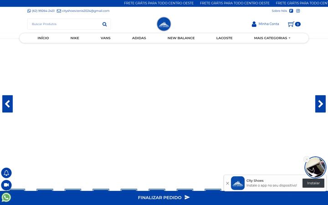This screenshot has width=328, height=205.
Task: Click the cart item count badge
Action: point(297,24)
